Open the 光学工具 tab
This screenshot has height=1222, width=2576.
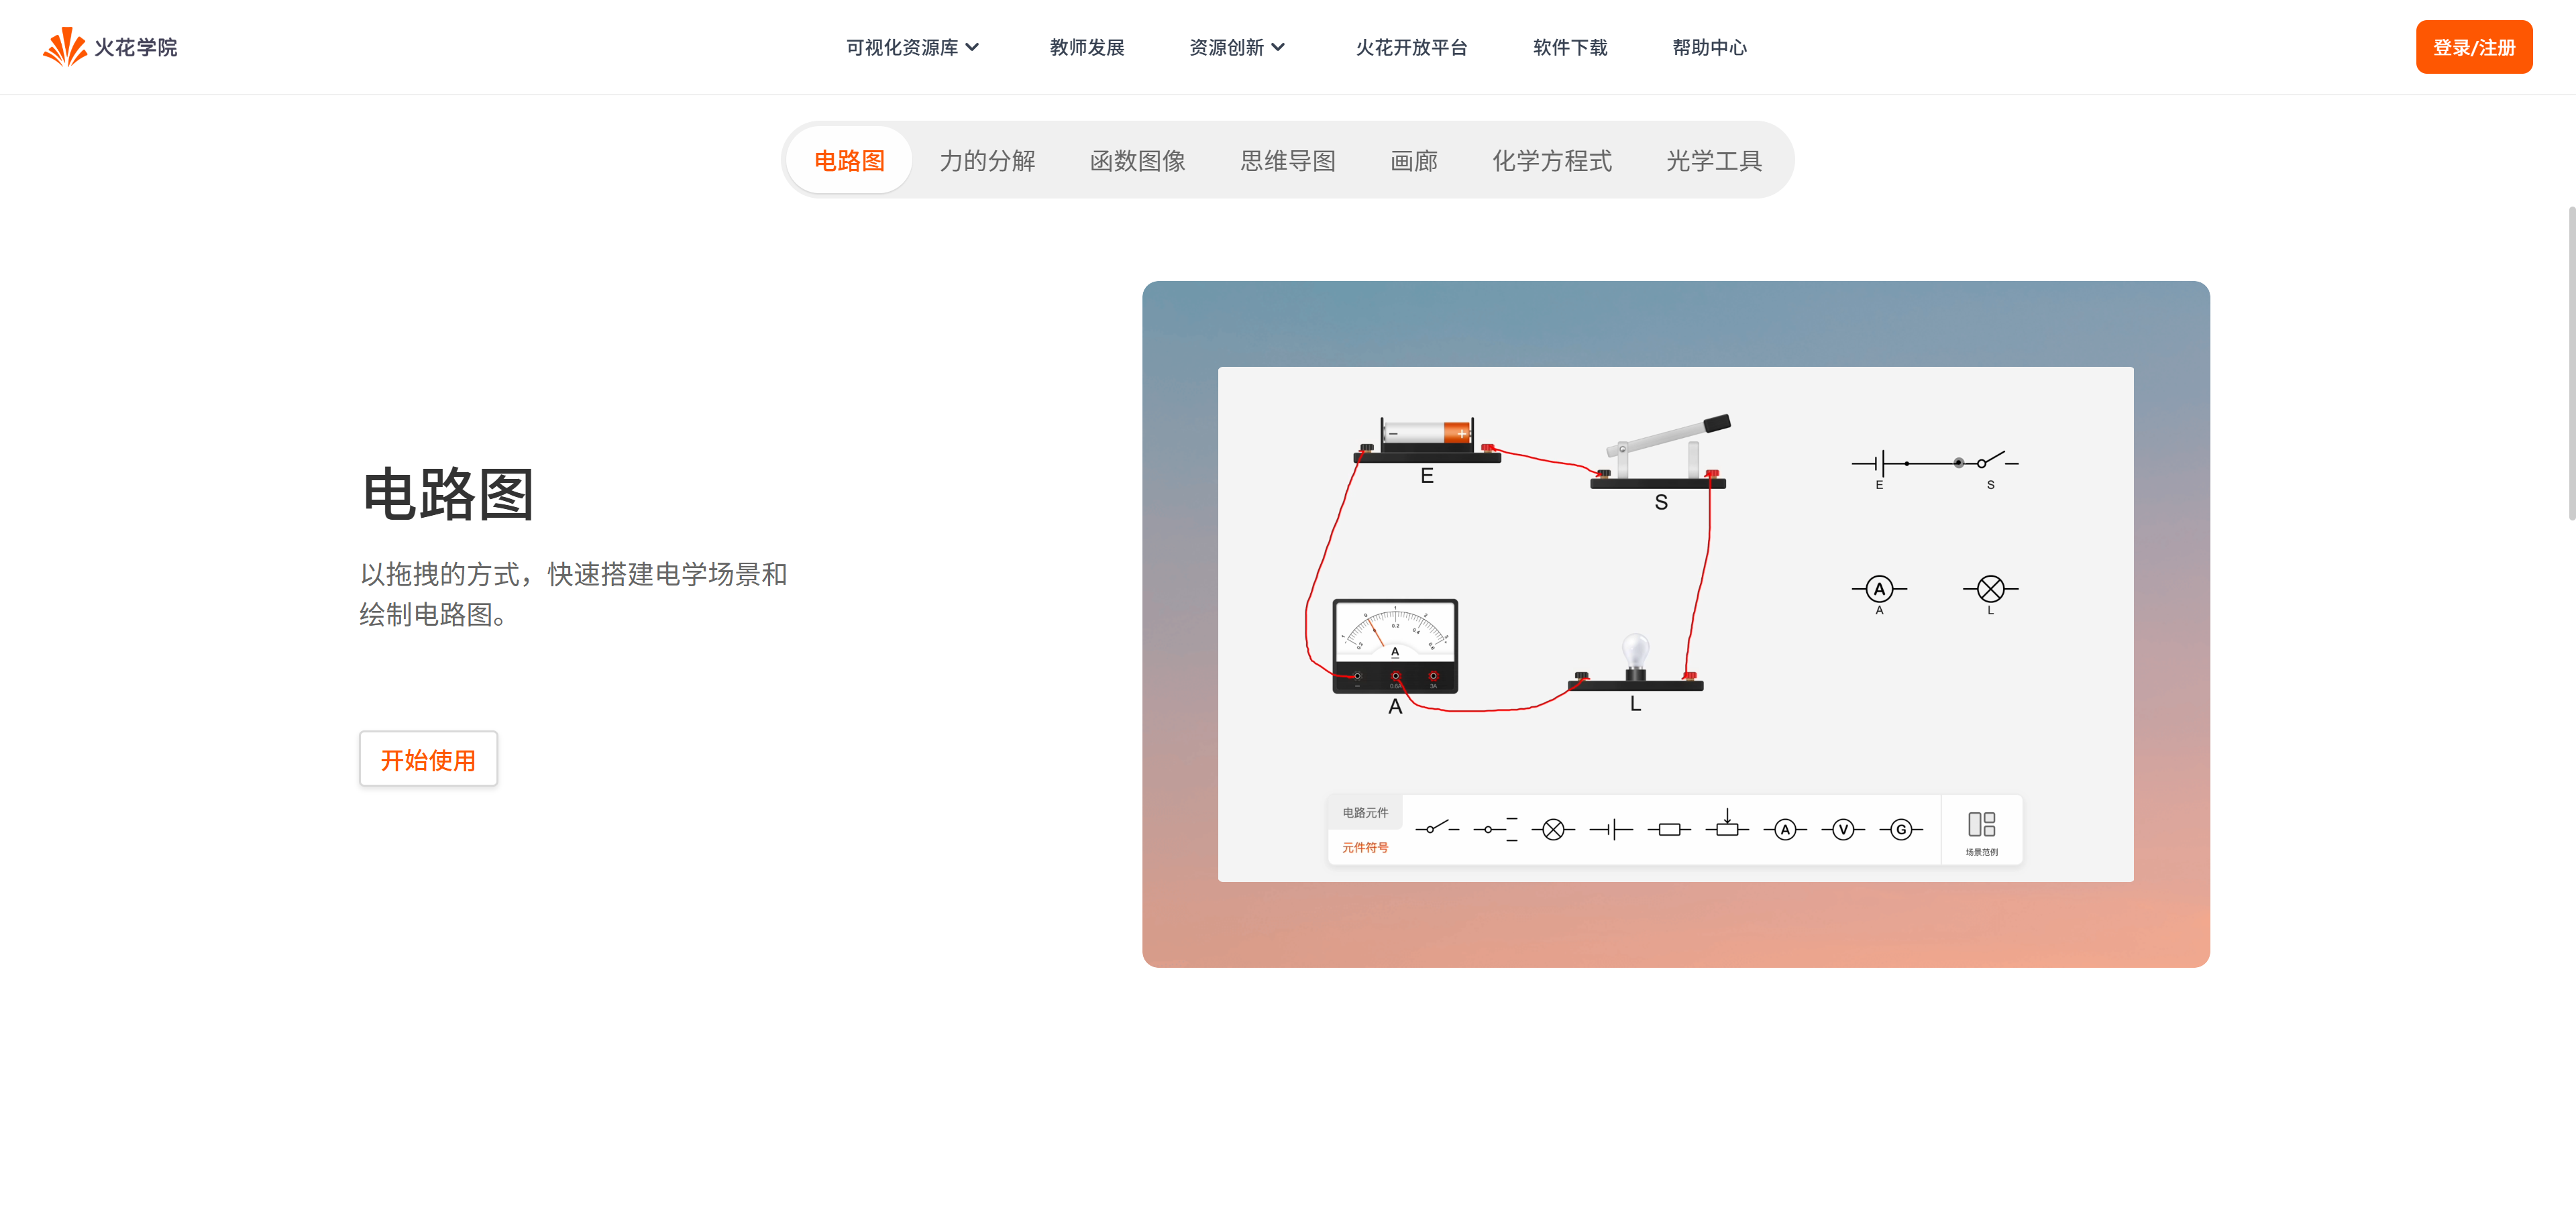click(x=1713, y=160)
